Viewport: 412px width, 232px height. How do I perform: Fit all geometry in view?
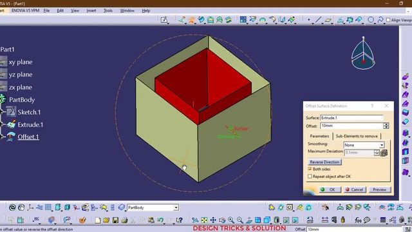pos(204,220)
